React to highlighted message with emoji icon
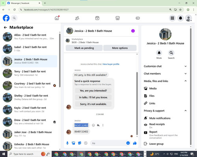Viewport: 197px width, 157px height. [x=93, y=125]
